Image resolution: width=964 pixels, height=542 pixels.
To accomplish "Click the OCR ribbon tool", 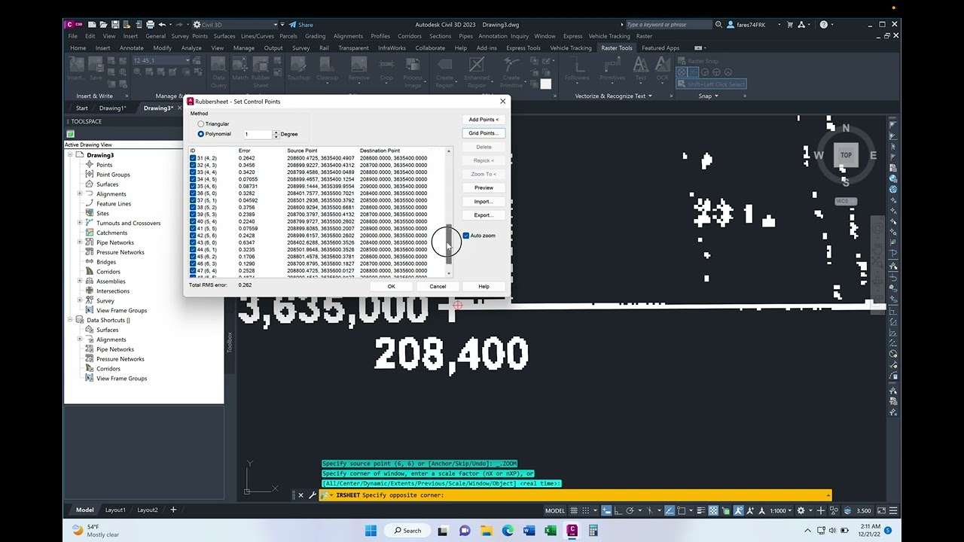I will (662, 69).
